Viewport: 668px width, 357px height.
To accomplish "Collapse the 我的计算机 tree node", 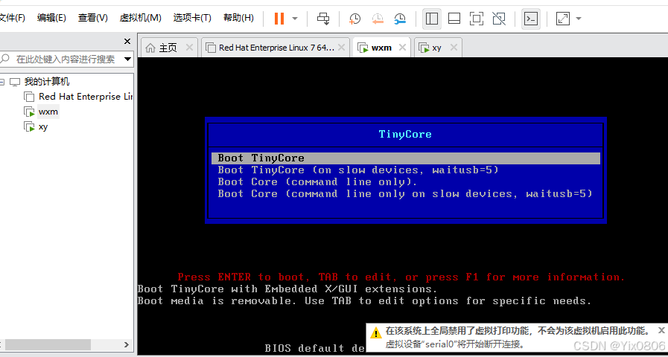I will pos(2,82).
